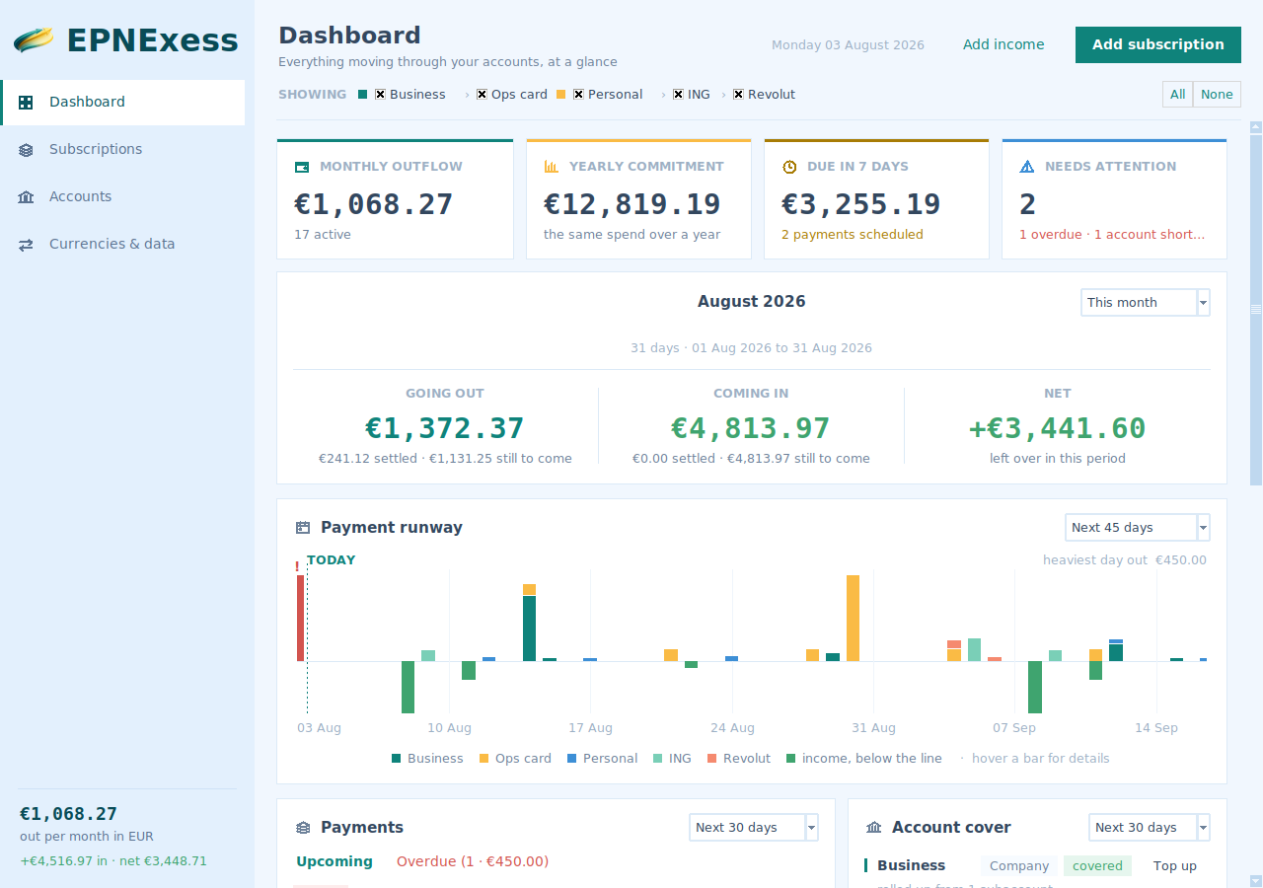Click the Yearly Commitment chart icon

pos(552,167)
